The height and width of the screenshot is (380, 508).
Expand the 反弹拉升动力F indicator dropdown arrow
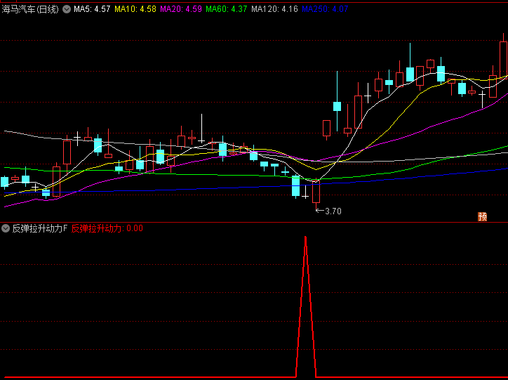[x=6, y=228]
